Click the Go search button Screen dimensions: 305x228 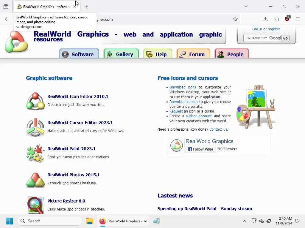[285, 38]
